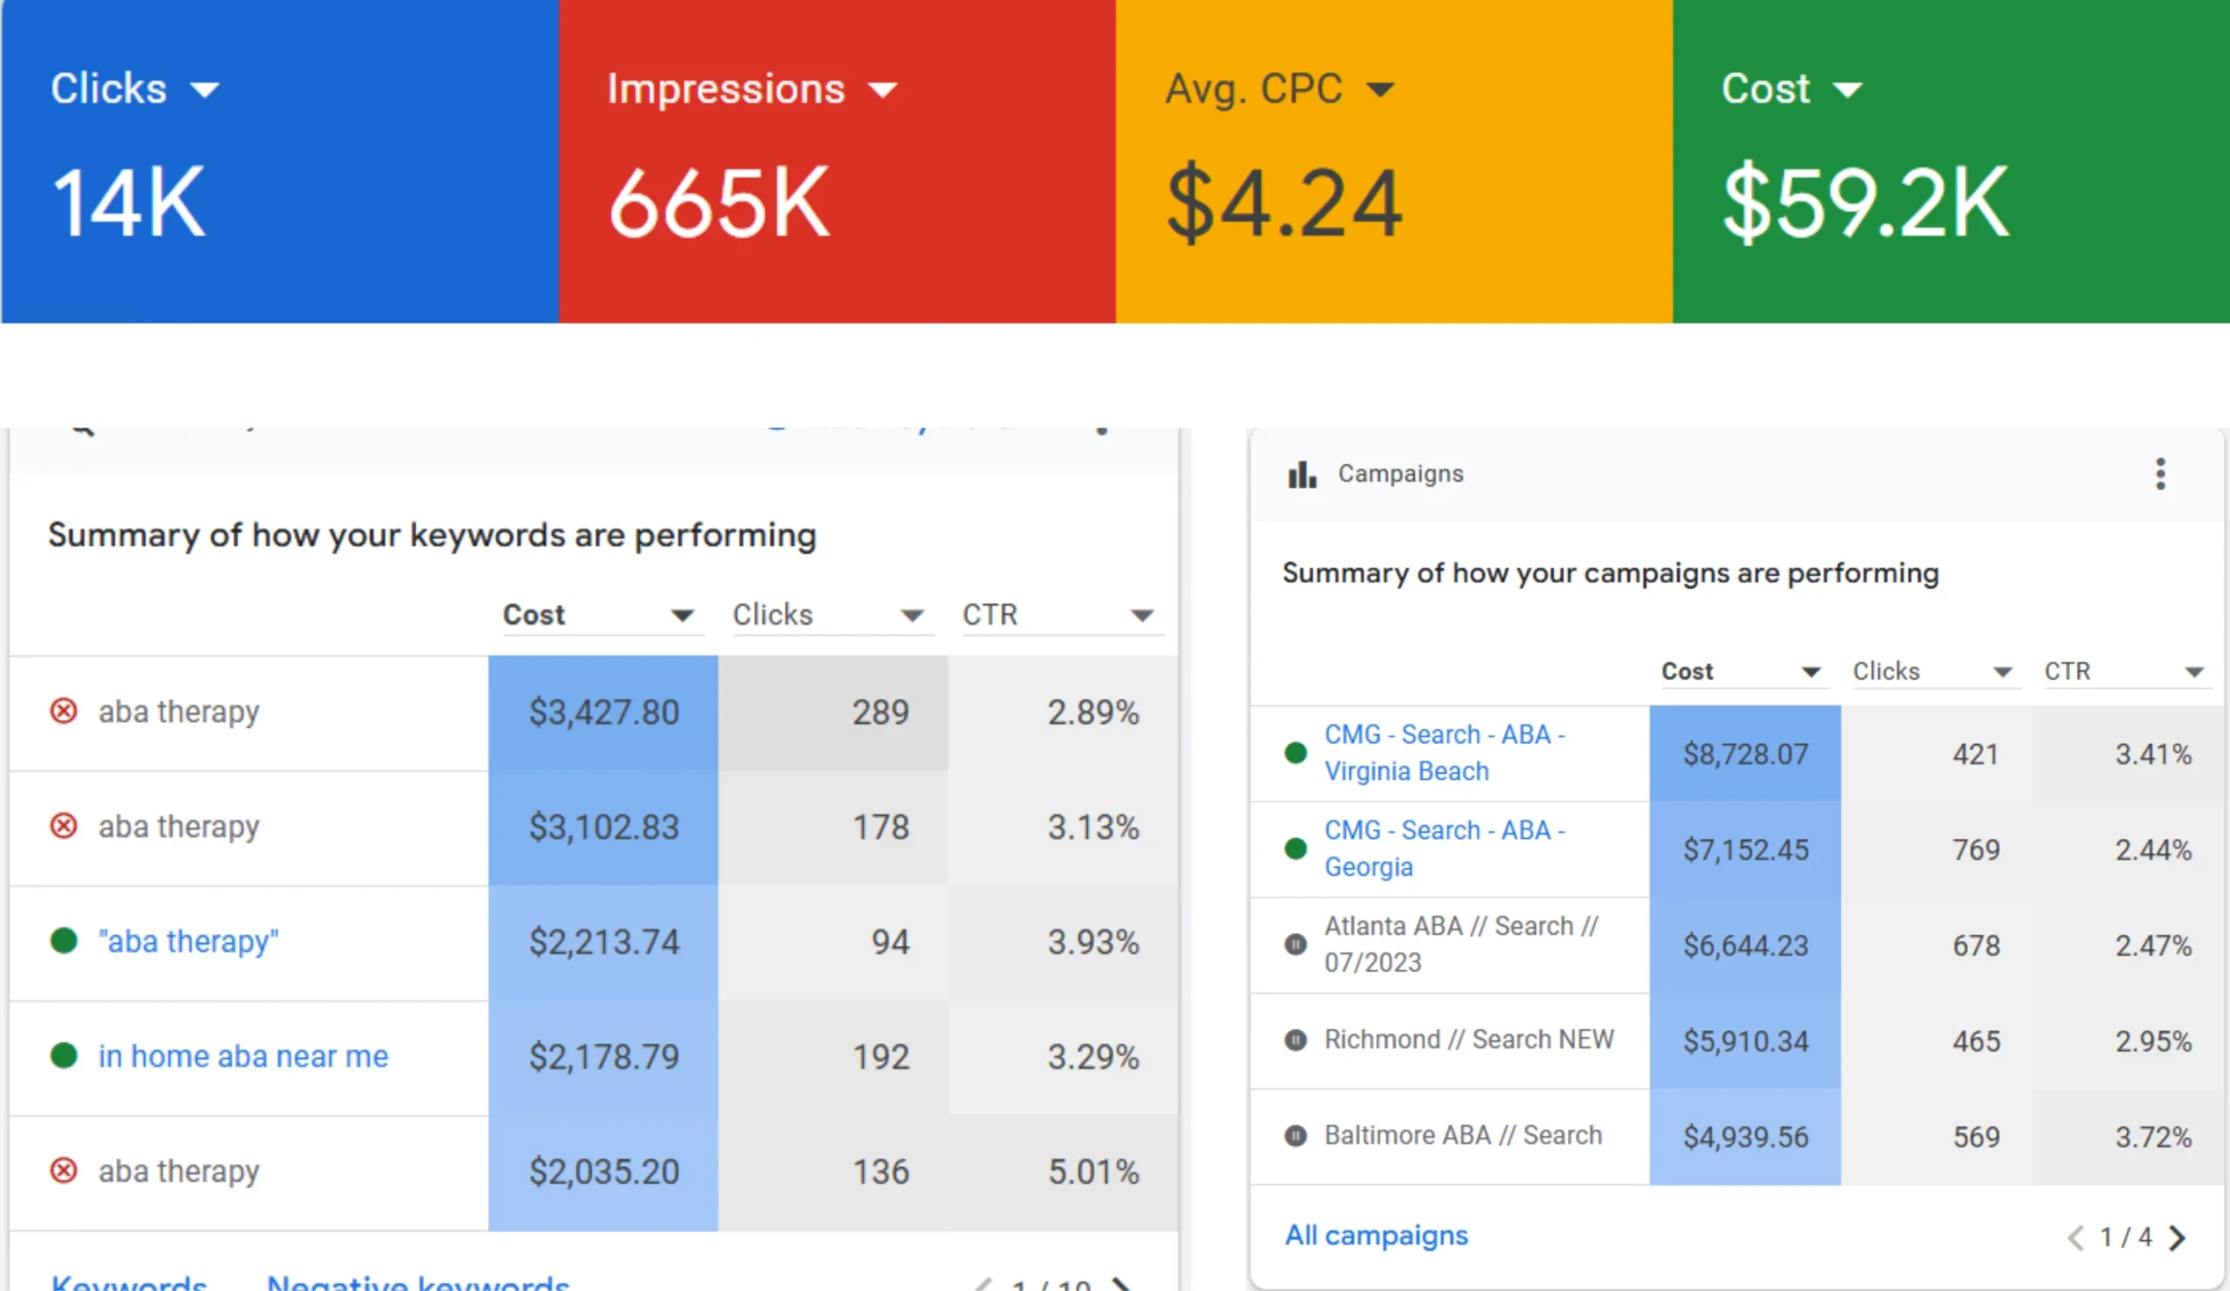The image size is (2230, 1291).
Task: Click the $8,728.07 cost cell for Virginia Beach
Action: point(1745,754)
